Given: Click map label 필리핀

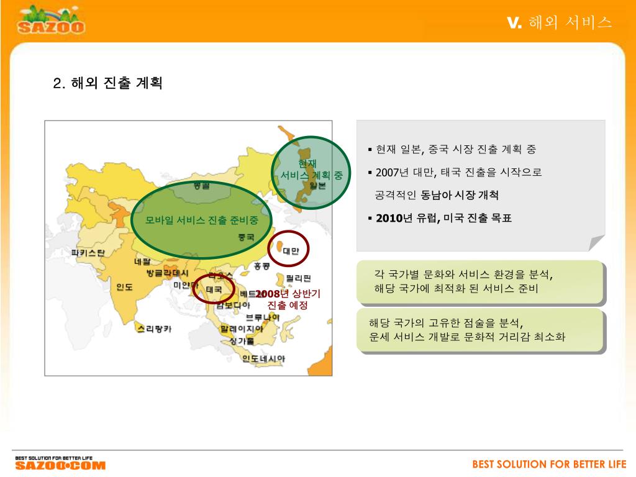Looking at the screenshot, I should pos(299,278).
